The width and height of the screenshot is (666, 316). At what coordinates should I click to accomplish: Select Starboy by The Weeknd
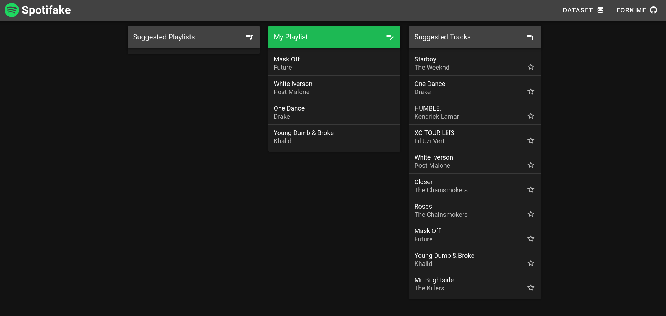click(x=475, y=63)
